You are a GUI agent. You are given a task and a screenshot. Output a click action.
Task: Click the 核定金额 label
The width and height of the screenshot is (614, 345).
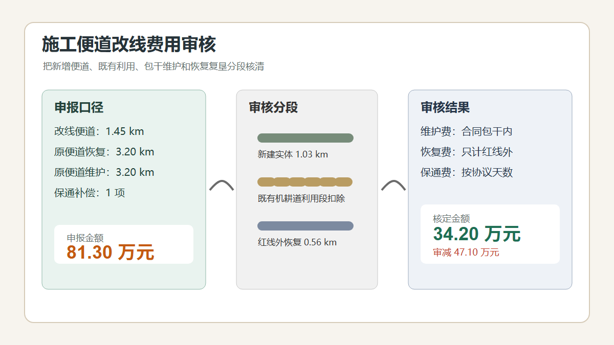point(451,218)
